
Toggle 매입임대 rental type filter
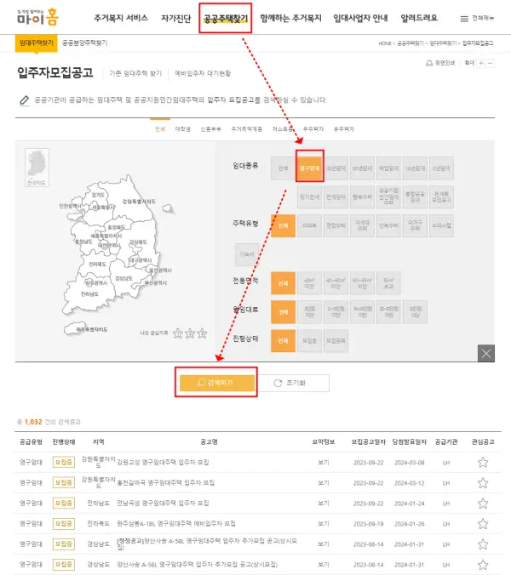coord(388,168)
